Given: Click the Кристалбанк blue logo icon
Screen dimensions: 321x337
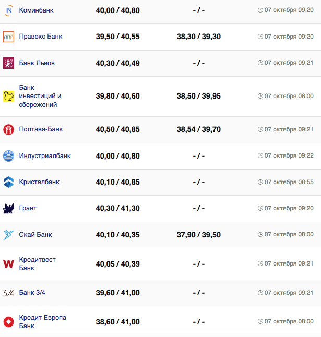Looking at the screenshot, I should pyautogui.click(x=8, y=182).
